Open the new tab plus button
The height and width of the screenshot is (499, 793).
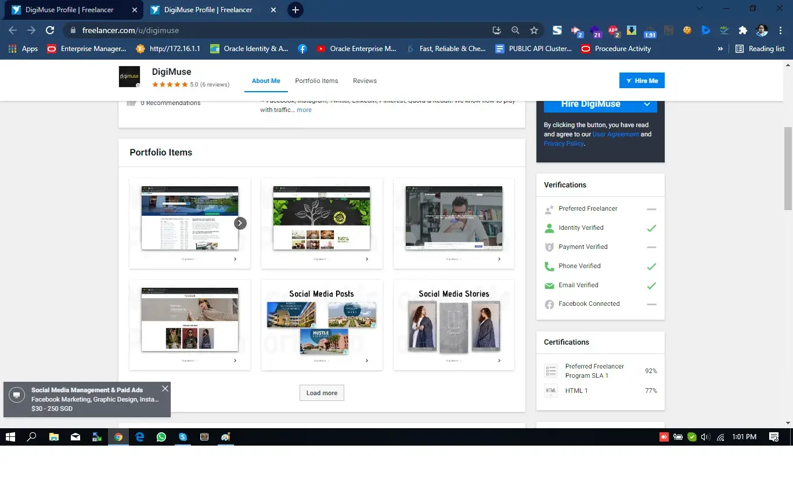pyautogui.click(x=295, y=10)
